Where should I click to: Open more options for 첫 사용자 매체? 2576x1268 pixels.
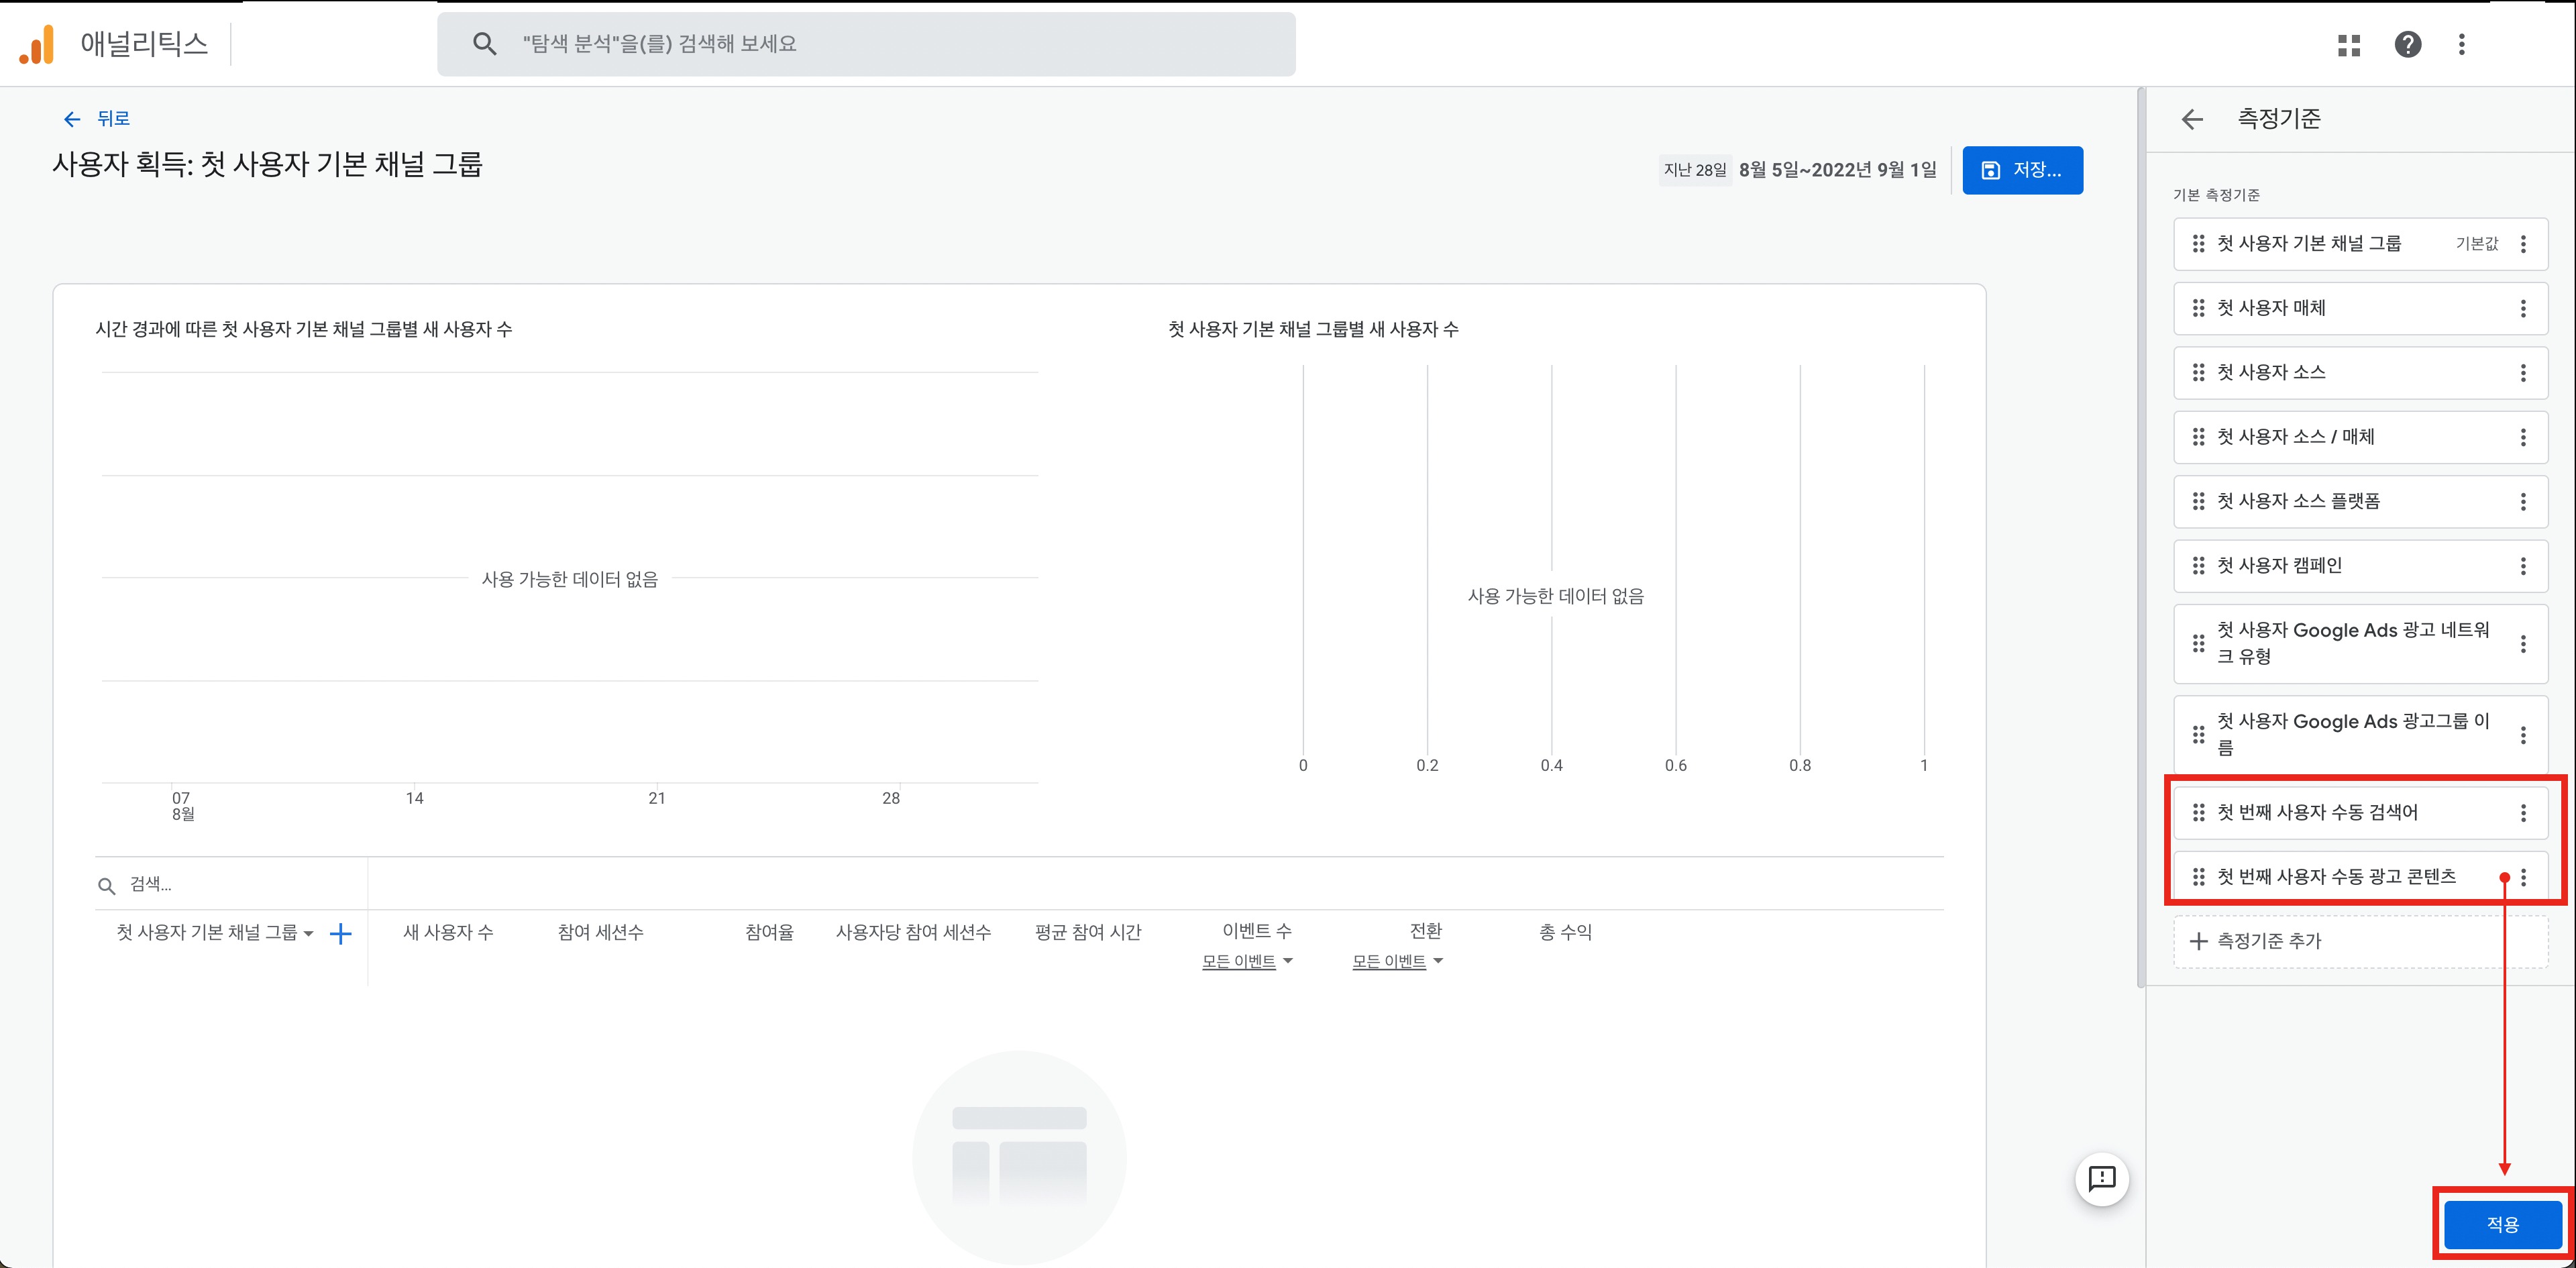pyautogui.click(x=2523, y=309)
